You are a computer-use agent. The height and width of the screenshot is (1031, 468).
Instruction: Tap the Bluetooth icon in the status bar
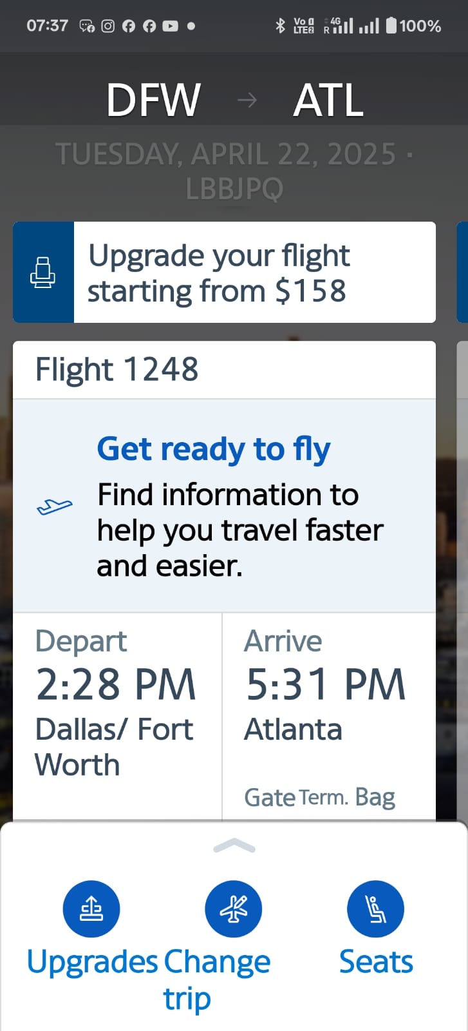[280, 26]
